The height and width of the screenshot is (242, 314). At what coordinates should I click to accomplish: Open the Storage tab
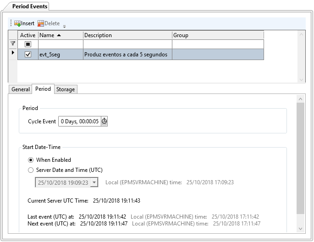tap(66, 89)
